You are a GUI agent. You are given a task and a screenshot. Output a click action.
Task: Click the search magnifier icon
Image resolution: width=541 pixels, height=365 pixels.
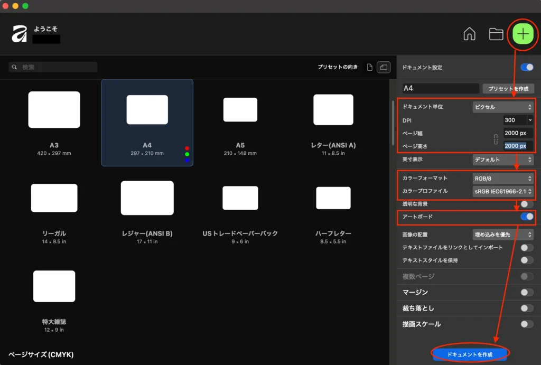click(x=14, y=67)
